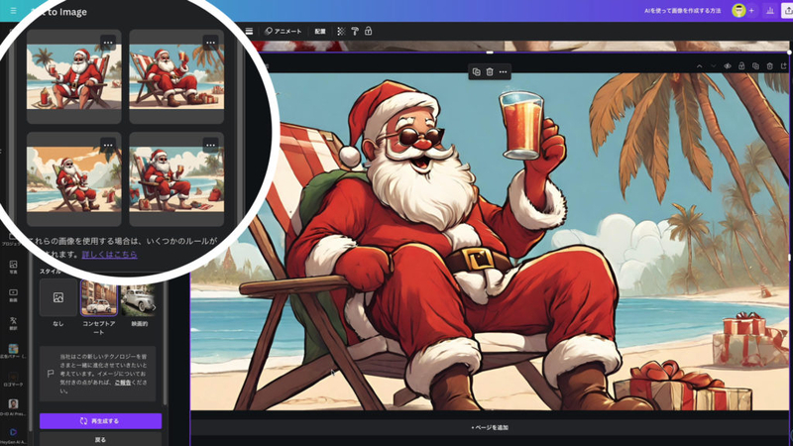The width and height of the screenshot is (793, 446).
Task: Select bottom-left generated Santa with orange sky
Action: pyautogui.click(x=73, y=179)
